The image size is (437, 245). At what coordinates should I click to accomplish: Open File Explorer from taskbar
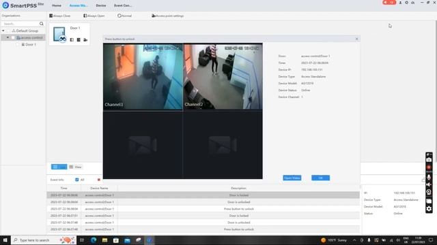tap(104, 240)
